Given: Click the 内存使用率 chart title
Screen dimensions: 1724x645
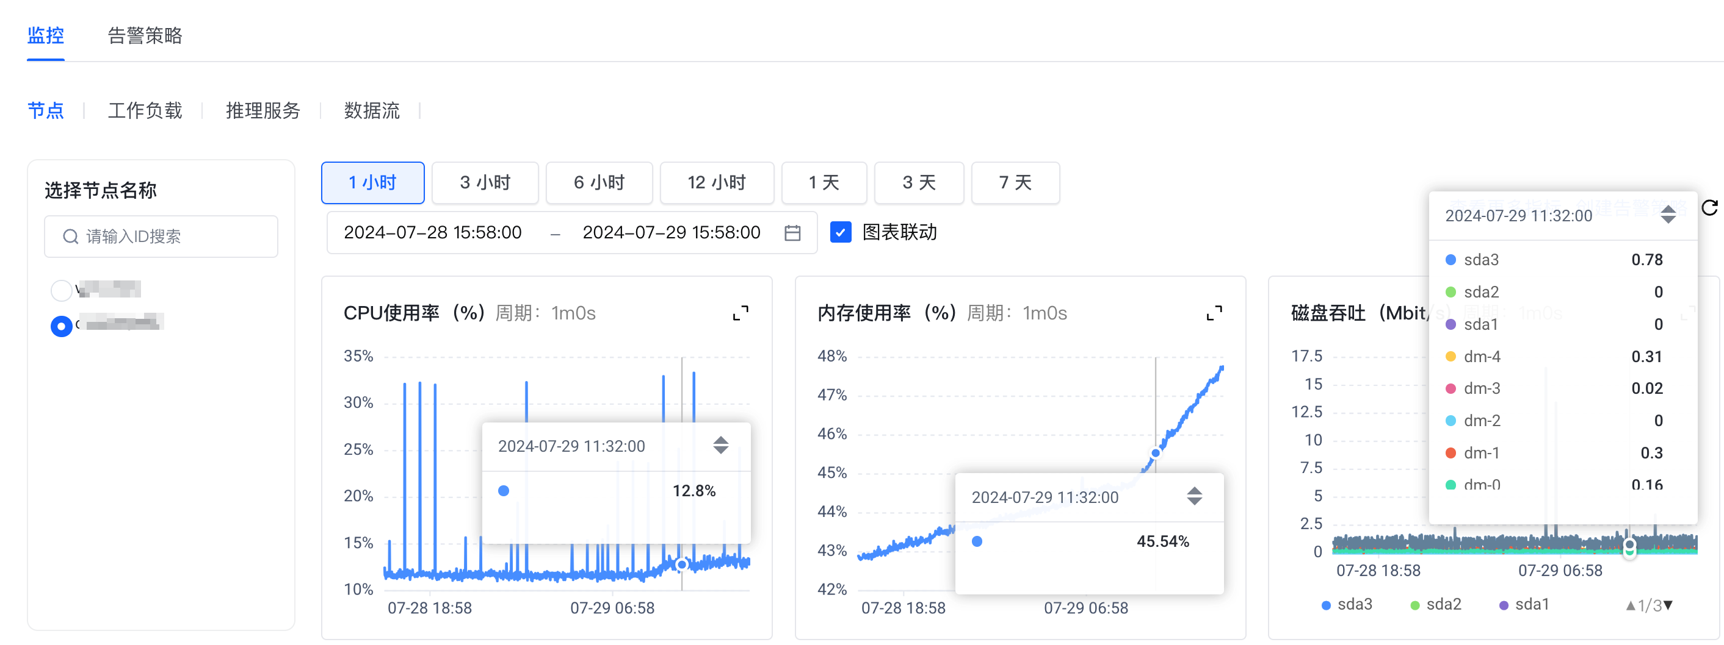Looking at the screenshot, I should click(887, 313).
